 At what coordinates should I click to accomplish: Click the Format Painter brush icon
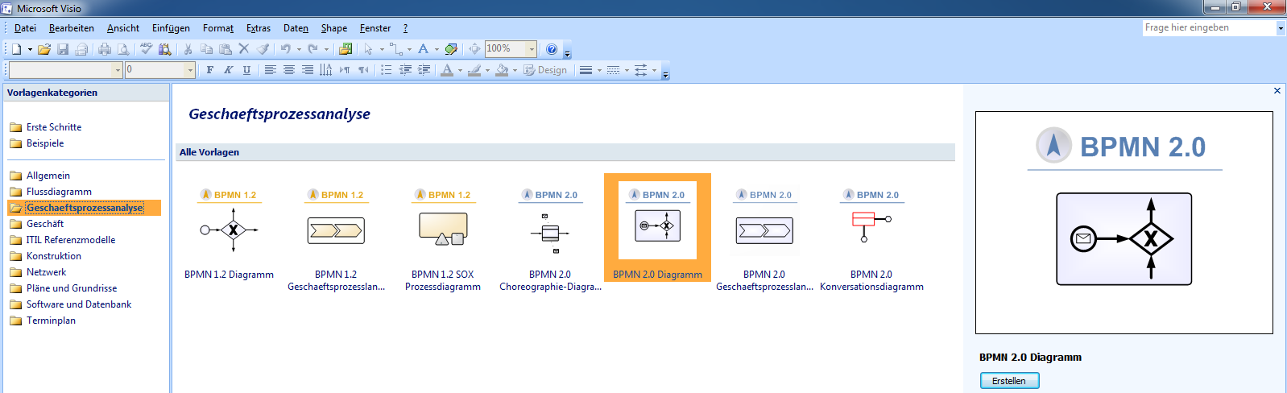tap(263, 49)
